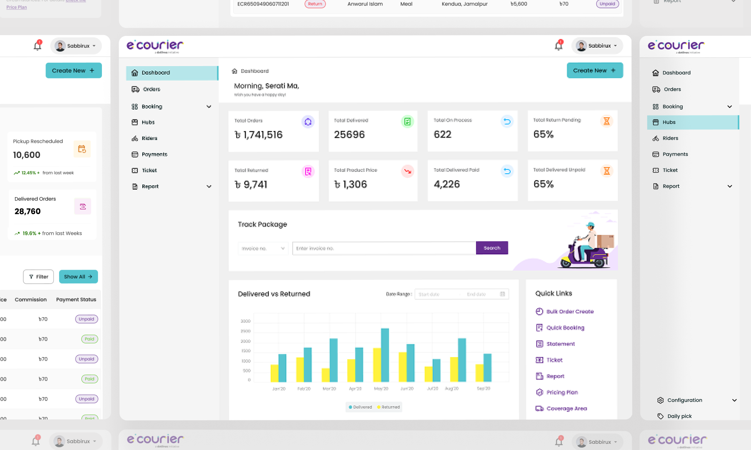Image resolution: width=751 pixels, height=450 pixels.
Task: Open the invoice number dropdown in Track Package
Action: click(x=263, y=248)
